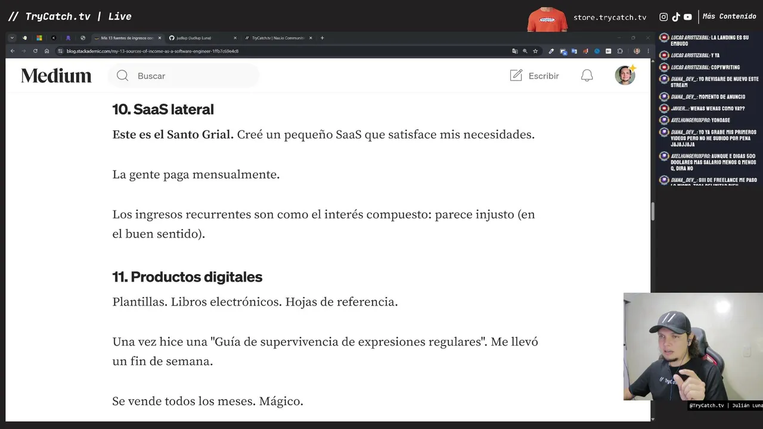
Task: Click the browser forward arrow
Action: coord(24,51)
